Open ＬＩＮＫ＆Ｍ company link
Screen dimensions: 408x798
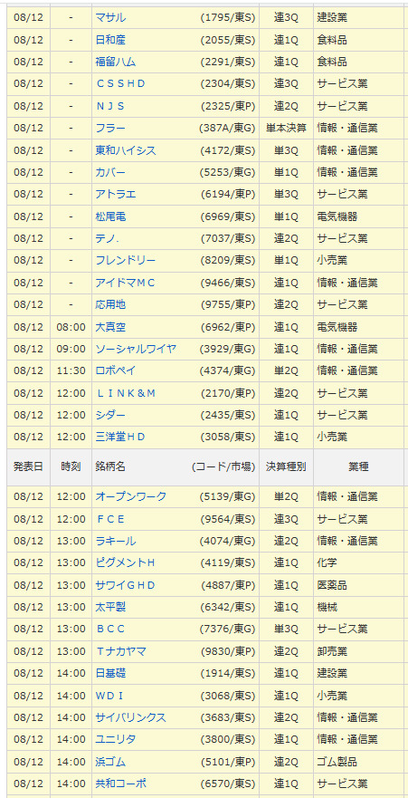click(x=126, y=393)
